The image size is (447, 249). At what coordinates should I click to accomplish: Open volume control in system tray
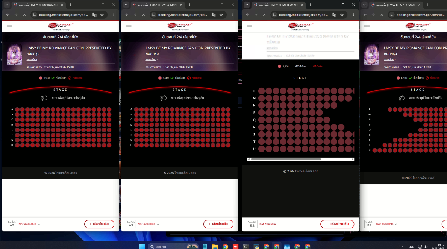425,247
